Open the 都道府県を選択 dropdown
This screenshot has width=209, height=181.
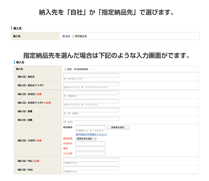(86, 139)
